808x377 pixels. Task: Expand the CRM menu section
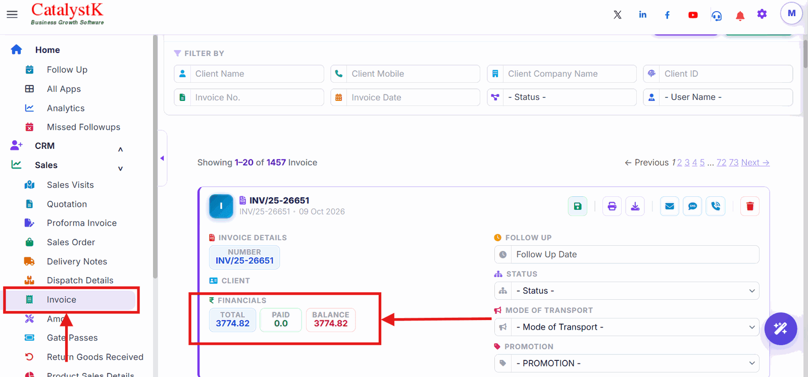(x=120, y=149)
